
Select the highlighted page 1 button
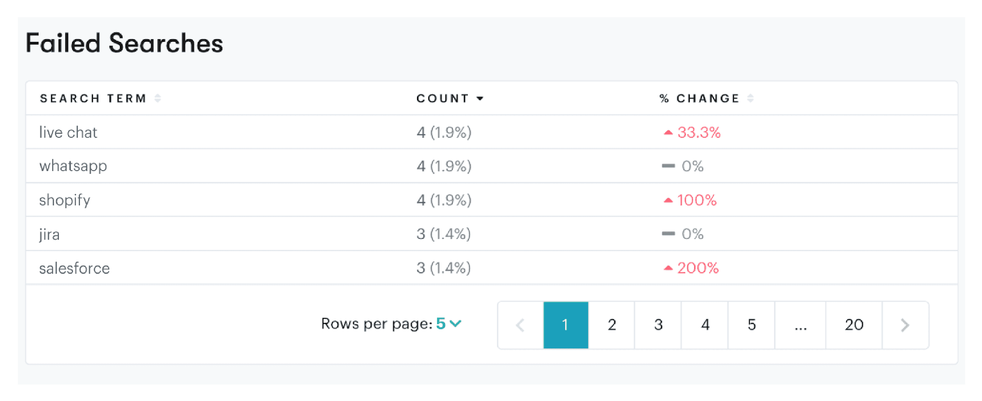[x=566, y=325]
